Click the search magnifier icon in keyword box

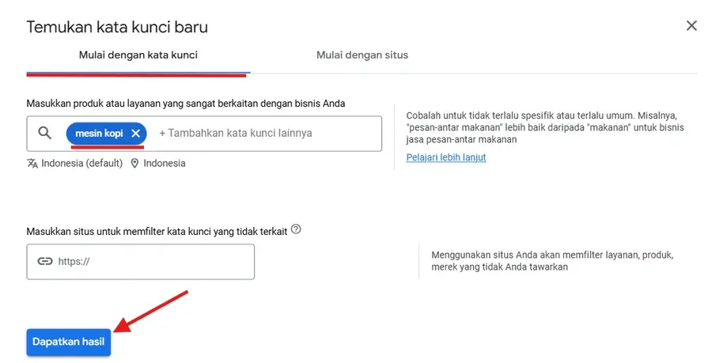click(44, 133)
